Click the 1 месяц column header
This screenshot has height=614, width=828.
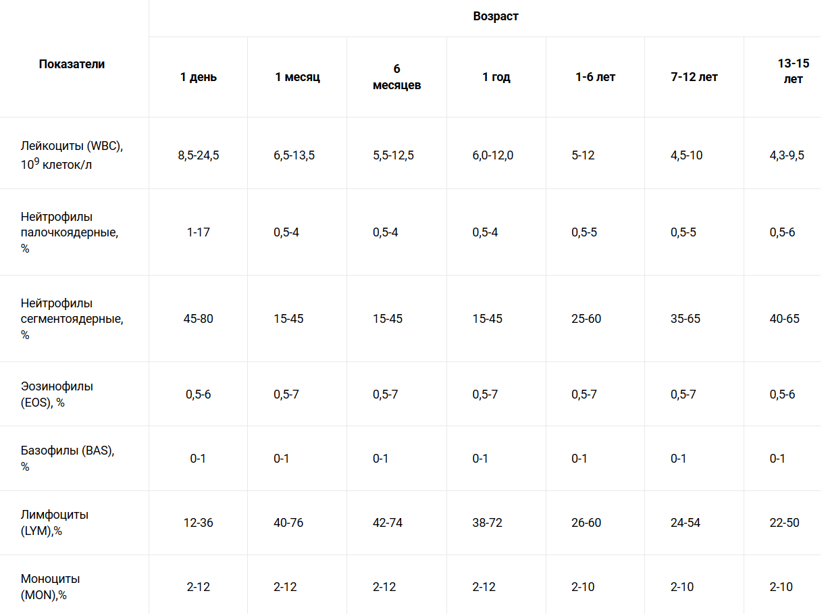click(x=297, y=77)
